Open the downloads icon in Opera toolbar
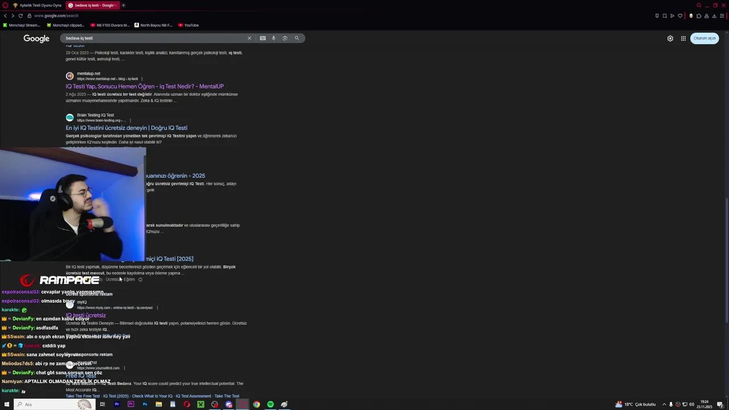This screenshot has height=410, width=729. pyautogui.click(x=715, y=16)
